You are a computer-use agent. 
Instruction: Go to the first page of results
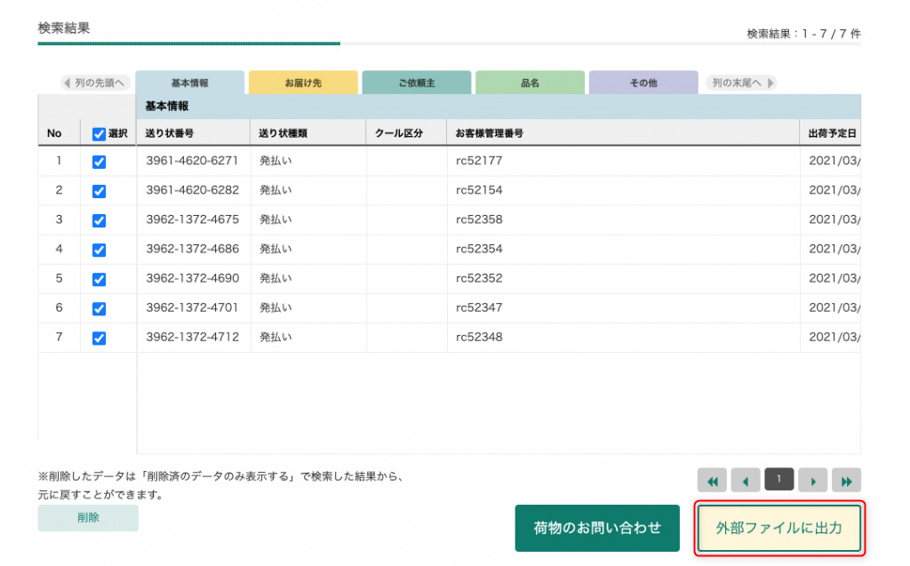click(712, 481)
